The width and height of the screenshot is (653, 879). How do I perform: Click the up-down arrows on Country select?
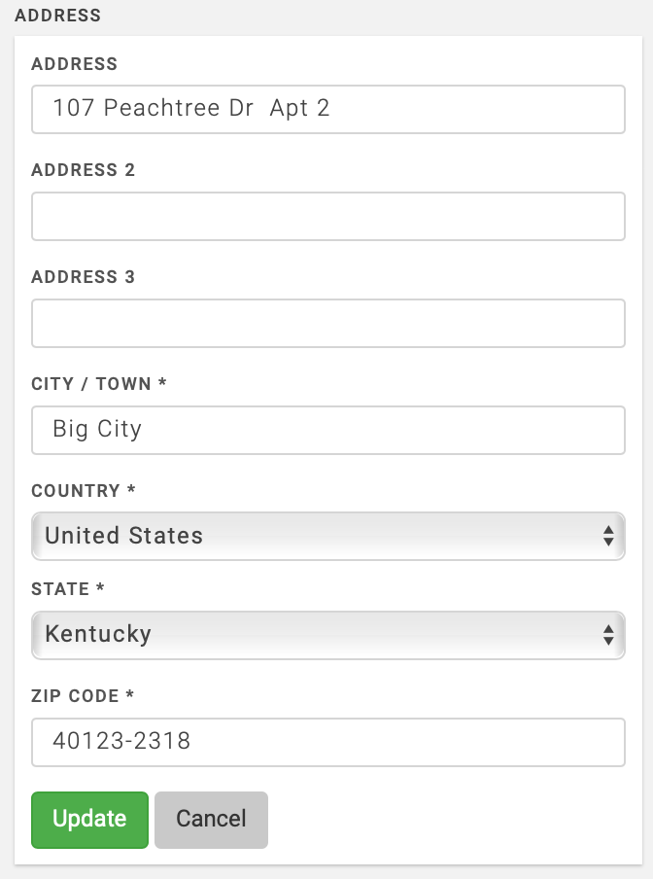click(607, 536)
